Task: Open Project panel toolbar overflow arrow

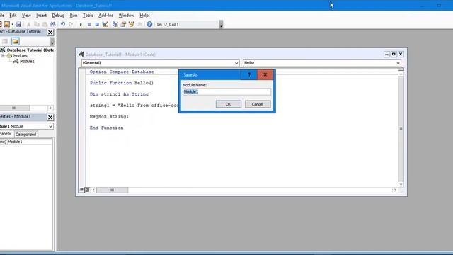Action: [x=52, y=42]
